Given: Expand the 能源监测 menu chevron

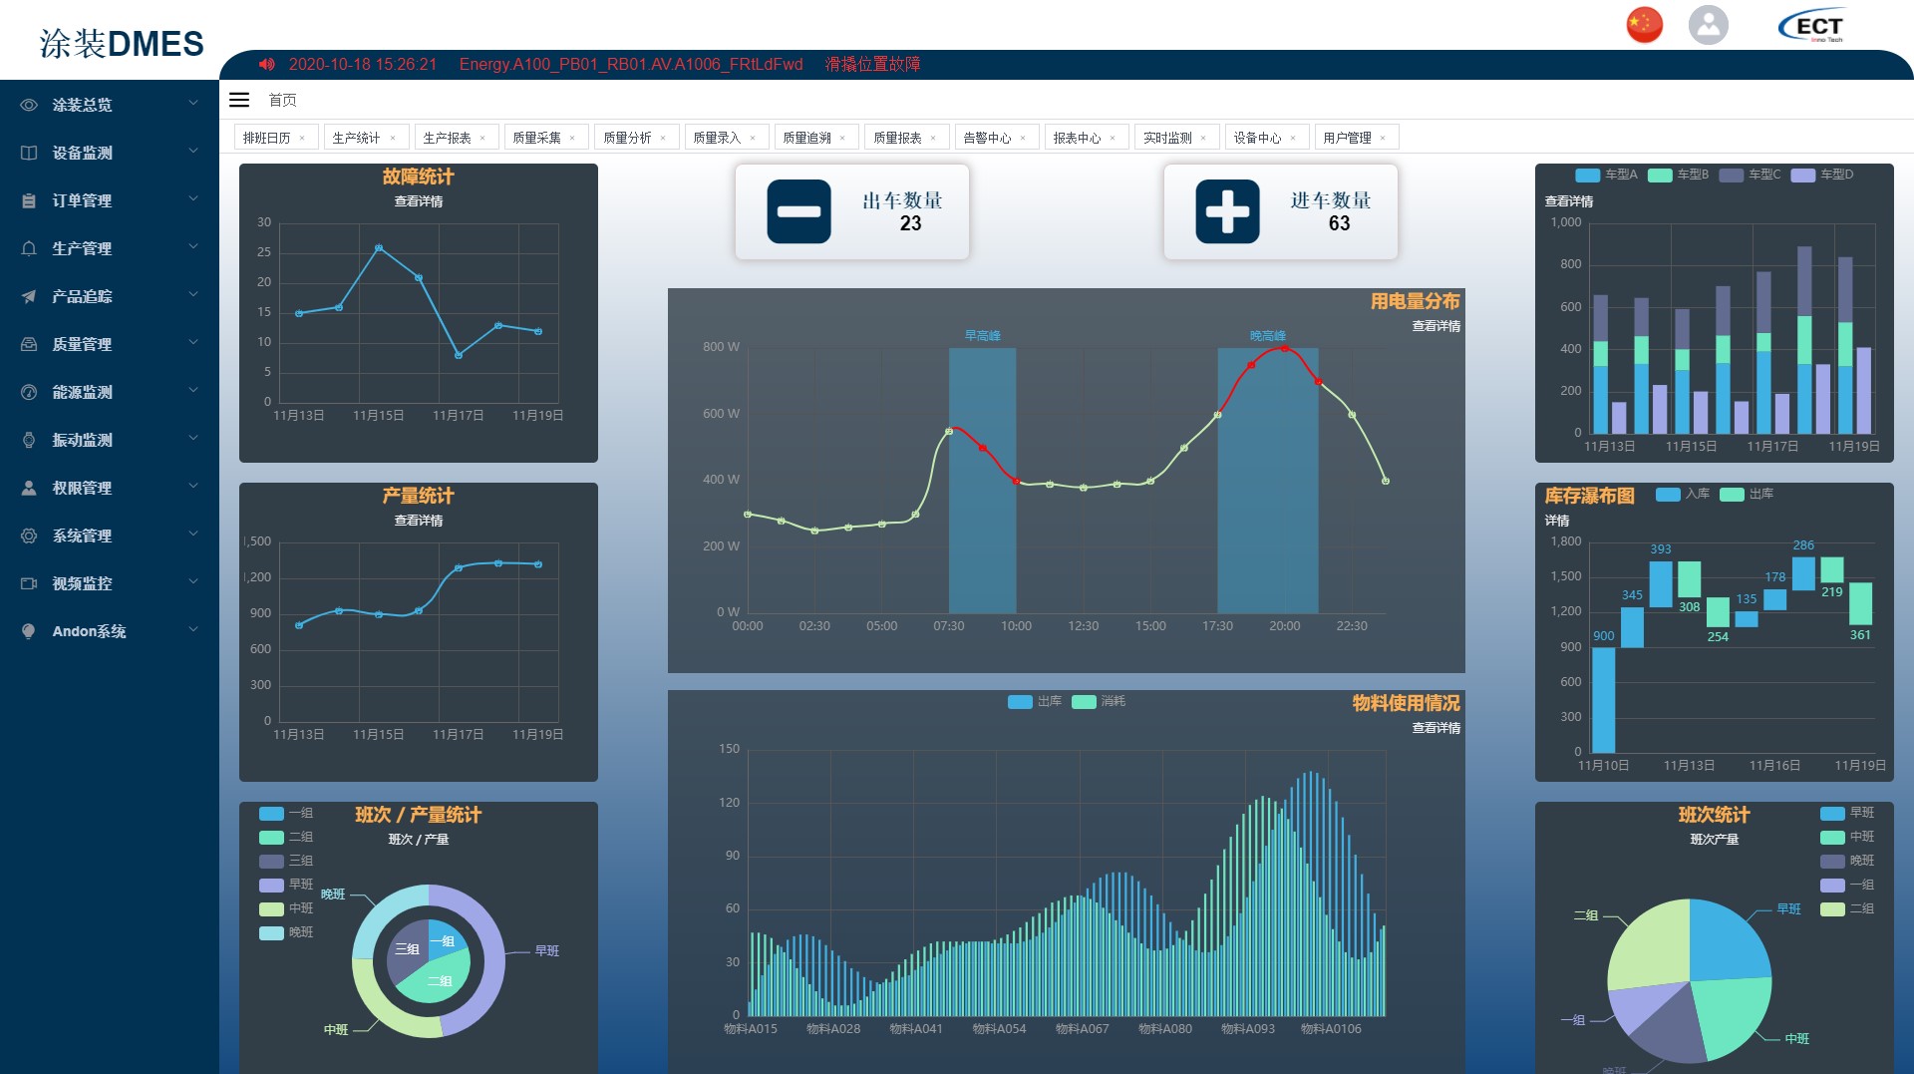Looking at the screenshot, I should (x=193, y=391).
